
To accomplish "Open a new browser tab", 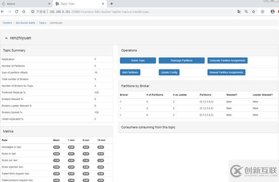I will (x=112, y=4).
